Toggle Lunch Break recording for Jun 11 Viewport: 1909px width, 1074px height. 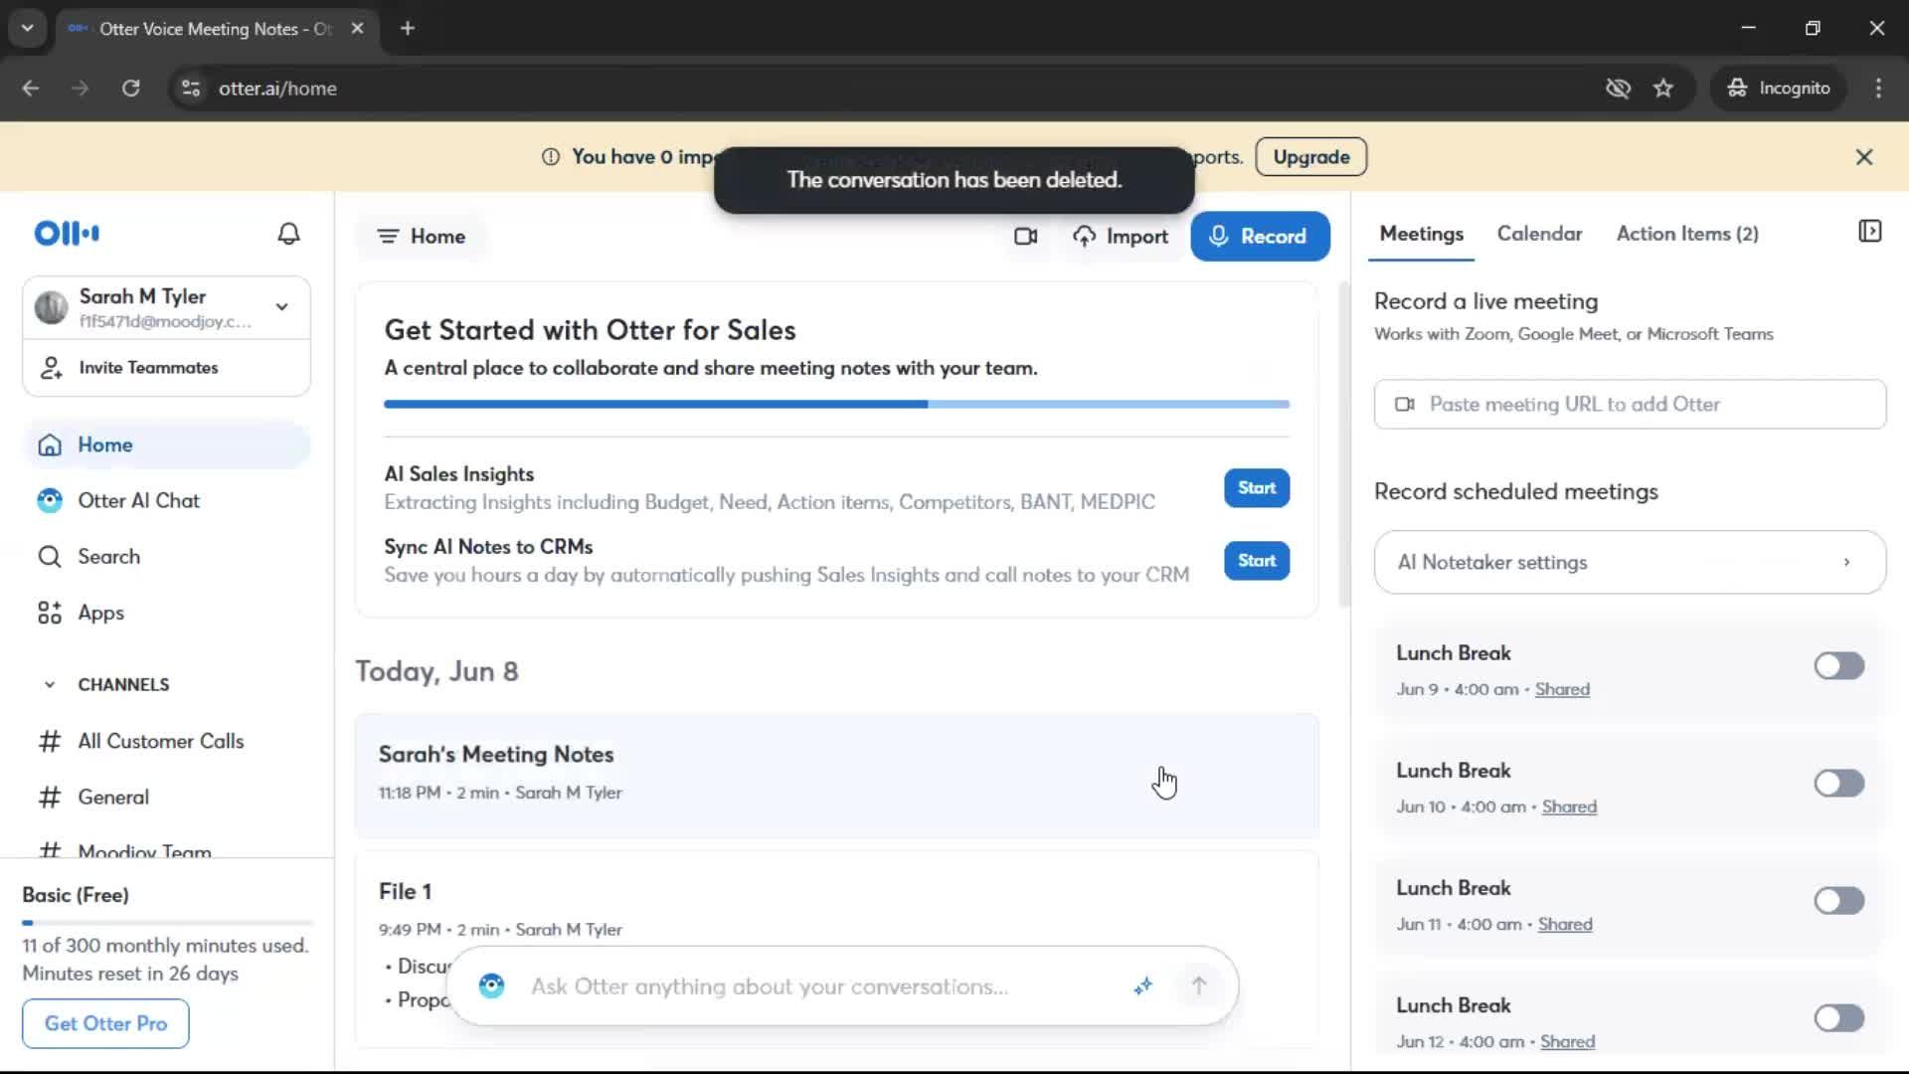tap(1838, 901)
